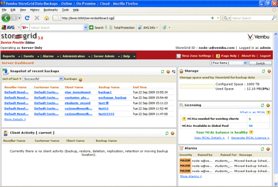Click gear icon next to backups label

pyautogui.click(x=80, y=80)
